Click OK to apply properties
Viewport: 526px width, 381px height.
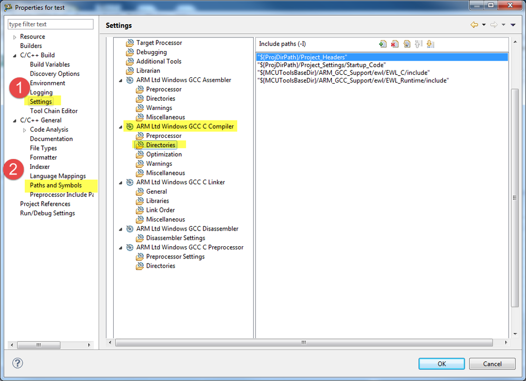coord(441,364)
